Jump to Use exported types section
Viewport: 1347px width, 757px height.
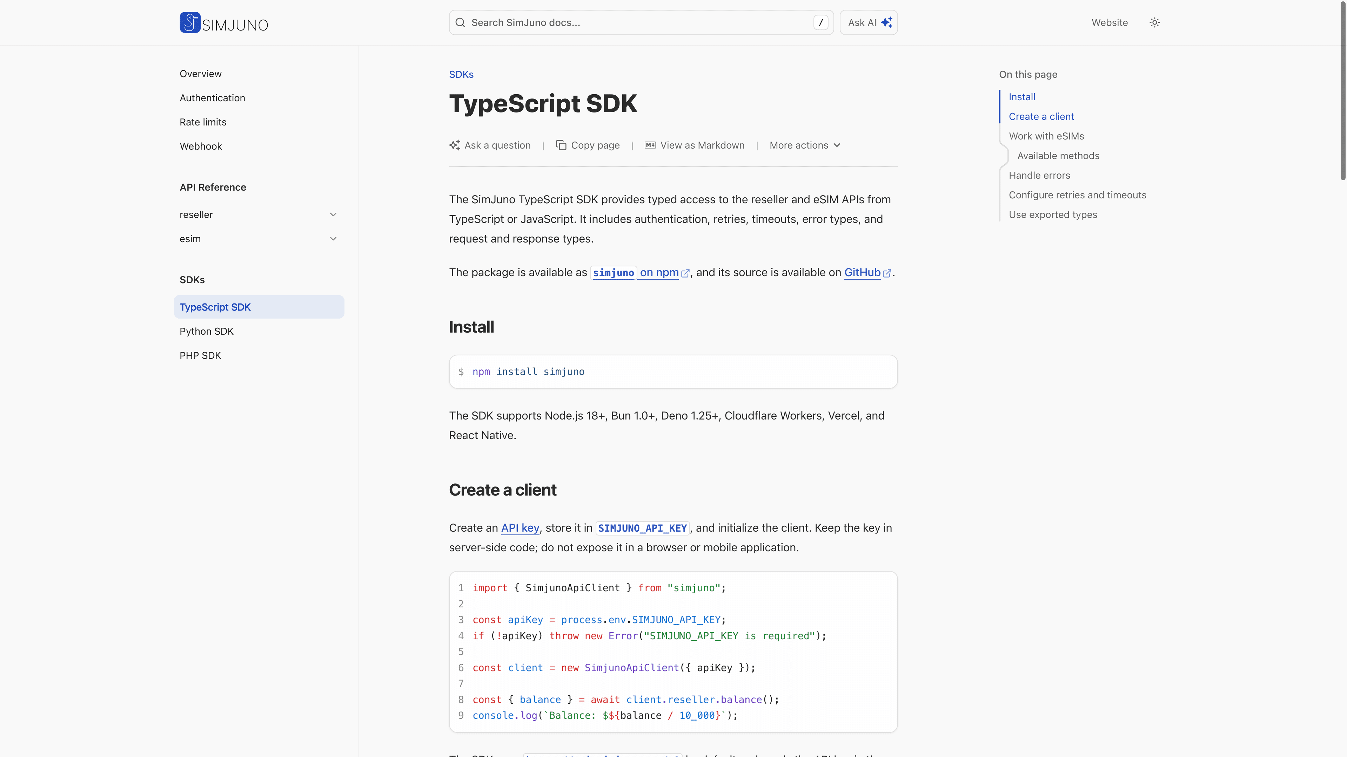(1053, 215)
